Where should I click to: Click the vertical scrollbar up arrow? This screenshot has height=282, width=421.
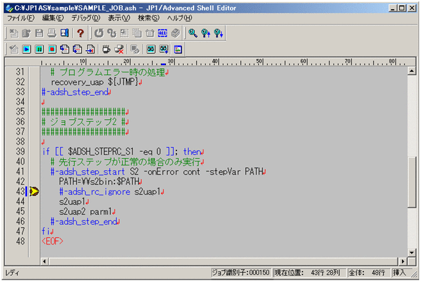412,71
